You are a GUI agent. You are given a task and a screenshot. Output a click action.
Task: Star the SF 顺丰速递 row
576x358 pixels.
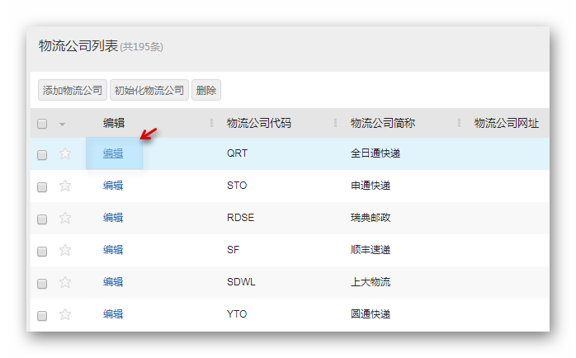(65, 250)
